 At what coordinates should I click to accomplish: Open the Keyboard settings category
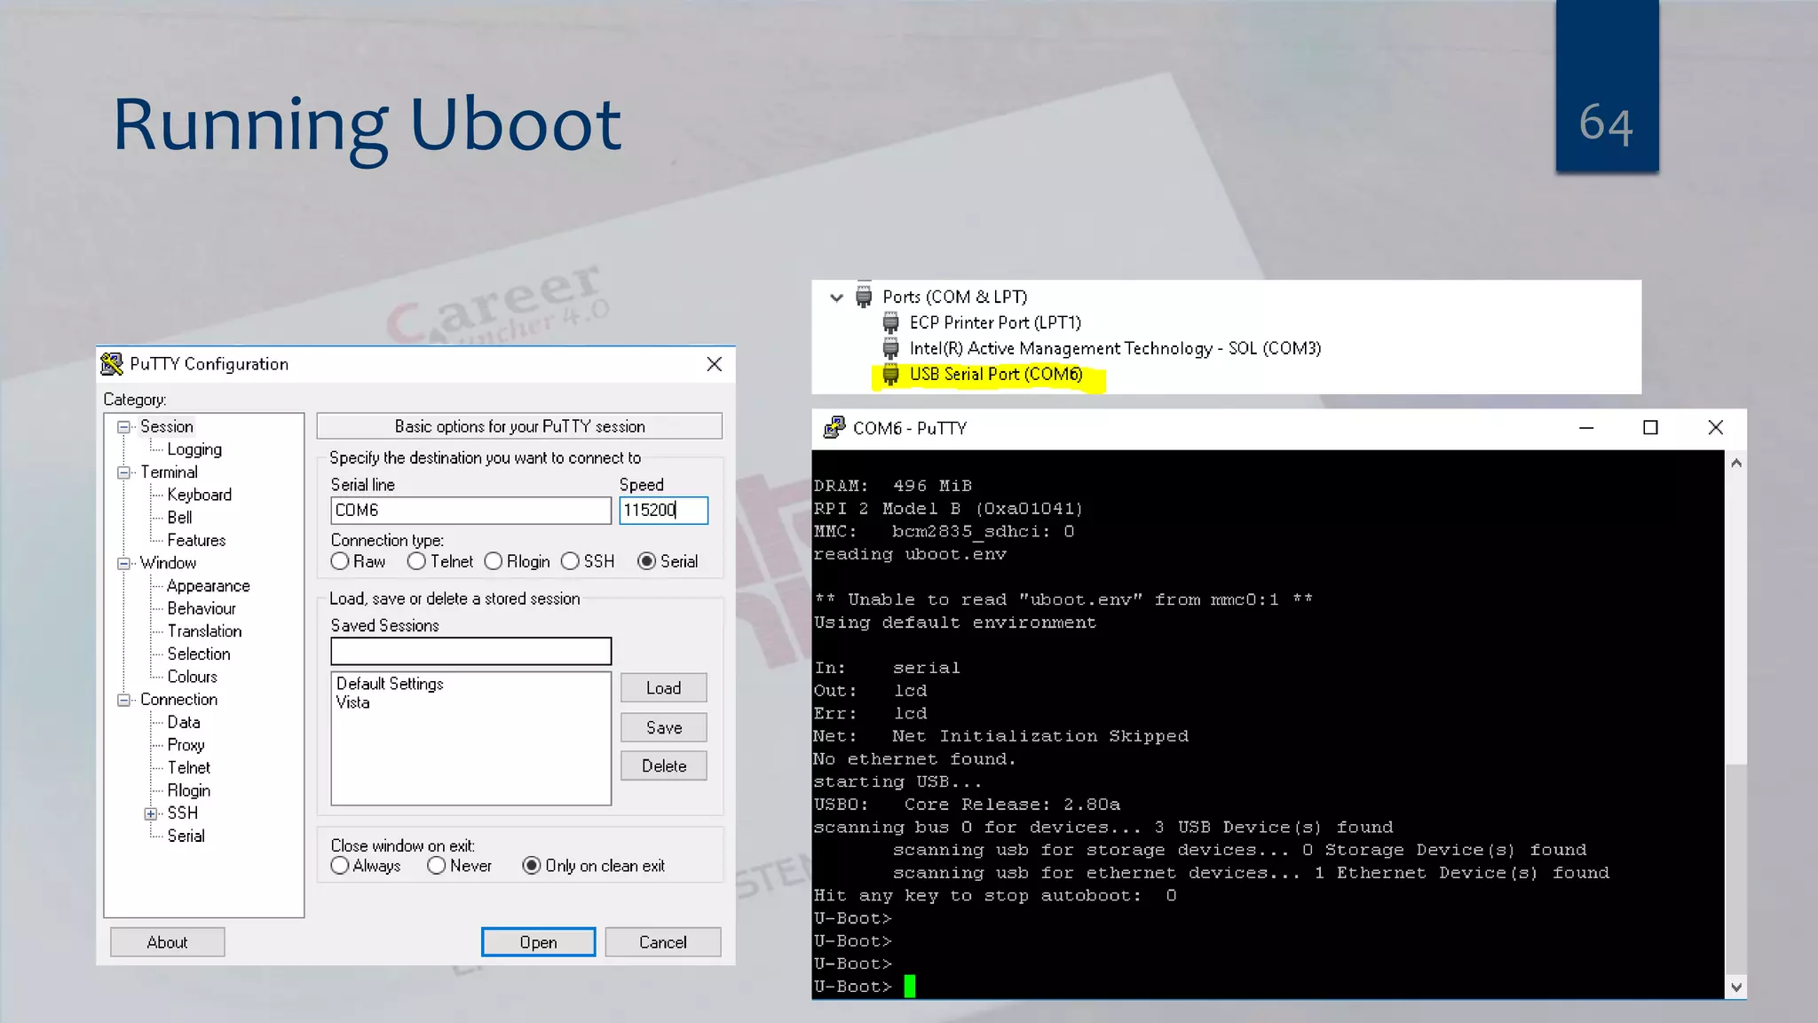[x=199, y=495]
